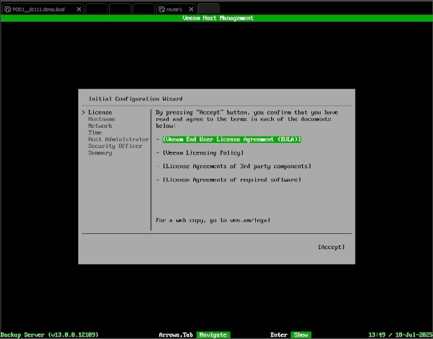The height and width of the screenshot is (339, 433).
Task: Close the POD1__dc111.demo.local tab
Action: point(79,9)
